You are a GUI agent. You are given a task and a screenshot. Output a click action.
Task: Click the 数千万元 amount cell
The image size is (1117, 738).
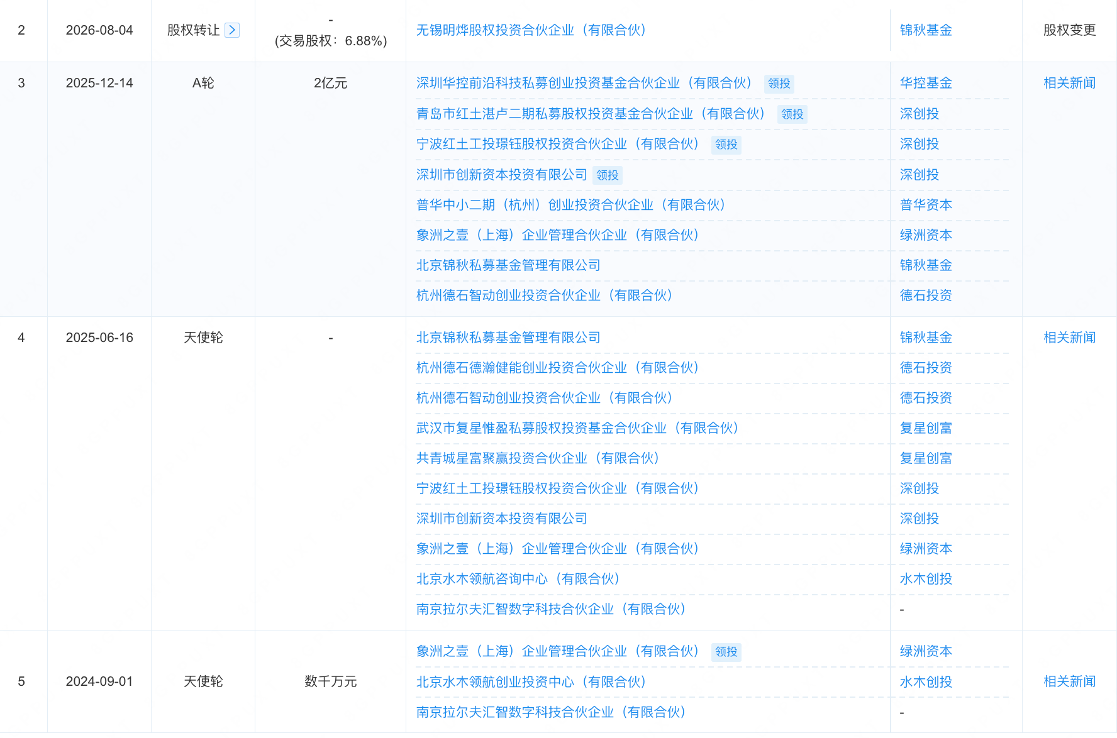click(x=330, y=681)
